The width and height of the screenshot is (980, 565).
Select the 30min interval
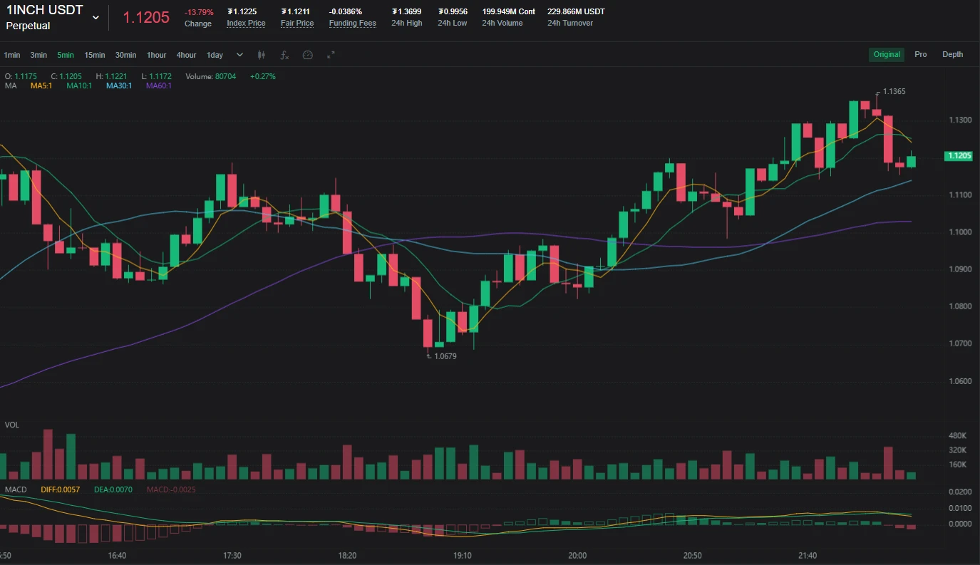(x=126, y=55)
